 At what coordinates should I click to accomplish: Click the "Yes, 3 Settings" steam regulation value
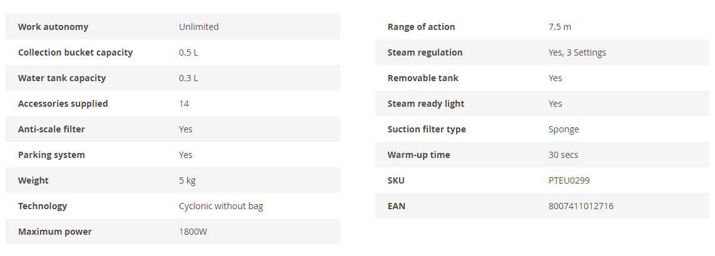tap(577, 52)
